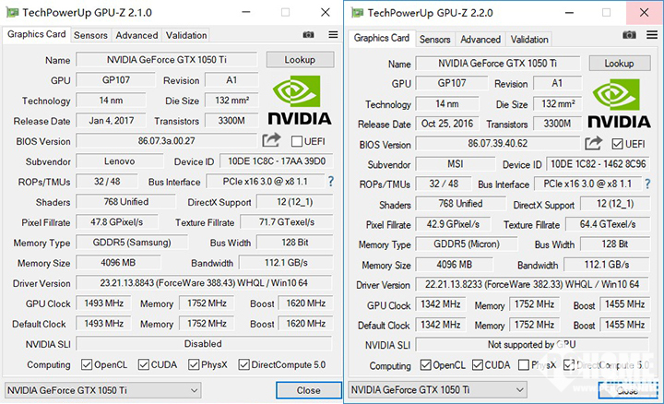The width and height of the screenshot is (664, 404).
Task: Click BIOS Version field 86.07.39.40.62
Action: (498, 144)
